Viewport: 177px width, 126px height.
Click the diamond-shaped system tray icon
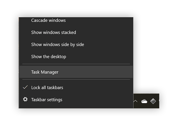pos(153,101)
